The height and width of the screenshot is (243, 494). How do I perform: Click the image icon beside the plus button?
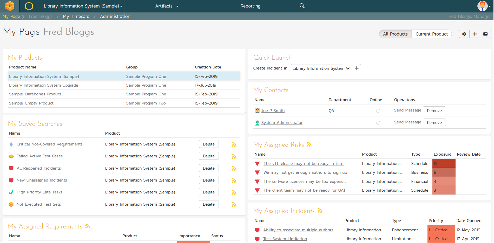(485, 34)
